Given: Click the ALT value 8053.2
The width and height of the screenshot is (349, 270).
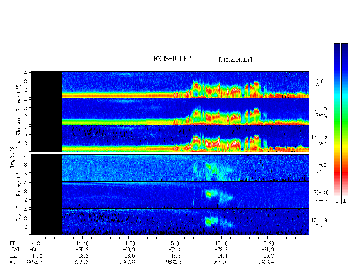Looking at the screenshot, I should (x=35, y=262).
